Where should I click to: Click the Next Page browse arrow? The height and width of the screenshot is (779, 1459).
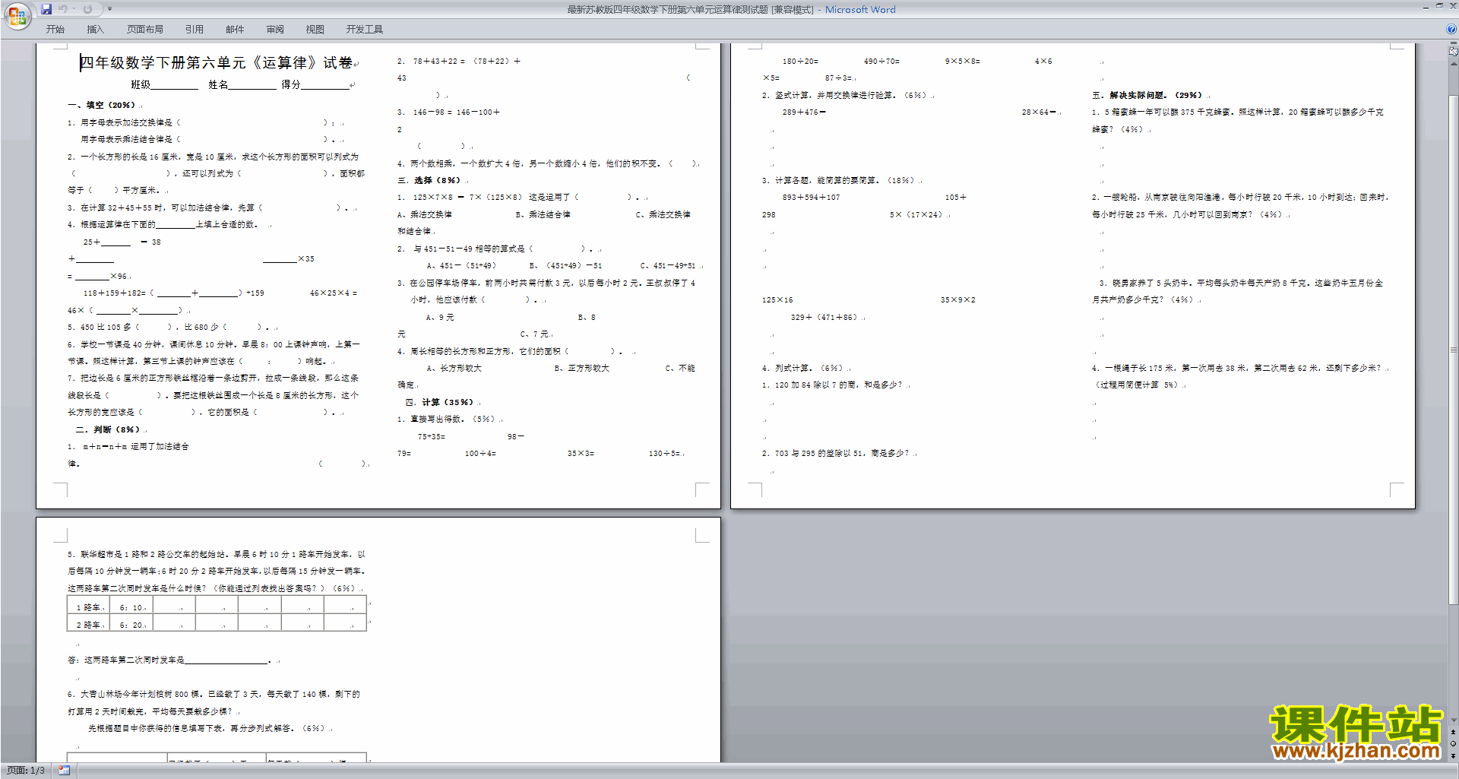tap(1454, 755)
